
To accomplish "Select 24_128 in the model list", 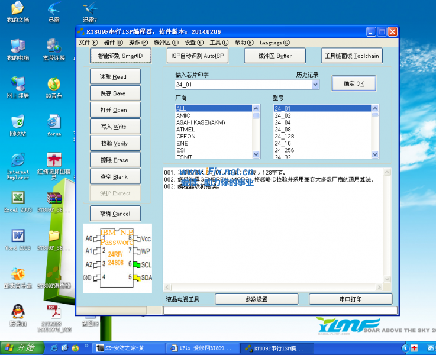I will (x=285, y=136).
